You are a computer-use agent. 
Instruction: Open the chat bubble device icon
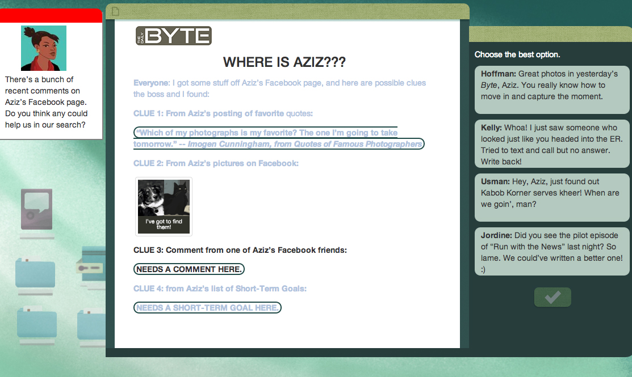37,209
